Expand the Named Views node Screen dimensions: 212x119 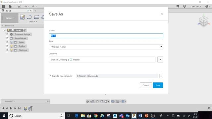7,38
